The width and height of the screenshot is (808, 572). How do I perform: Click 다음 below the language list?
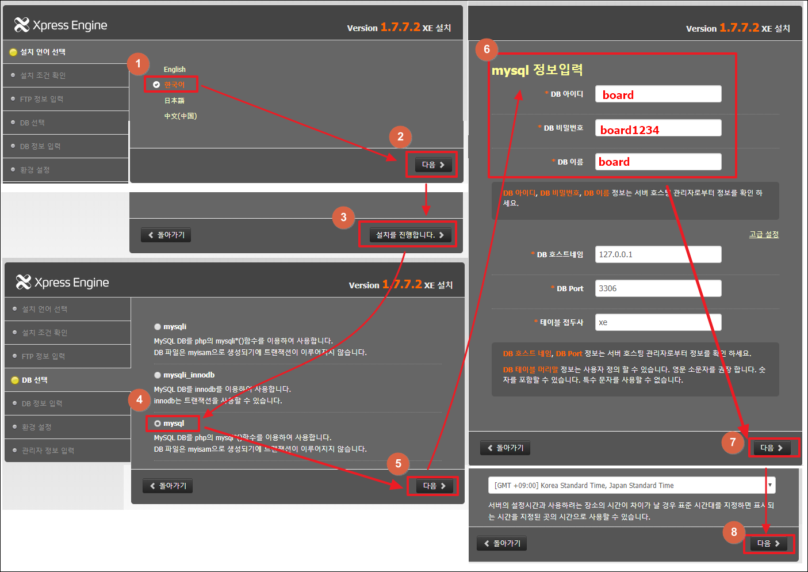[433, 165]
